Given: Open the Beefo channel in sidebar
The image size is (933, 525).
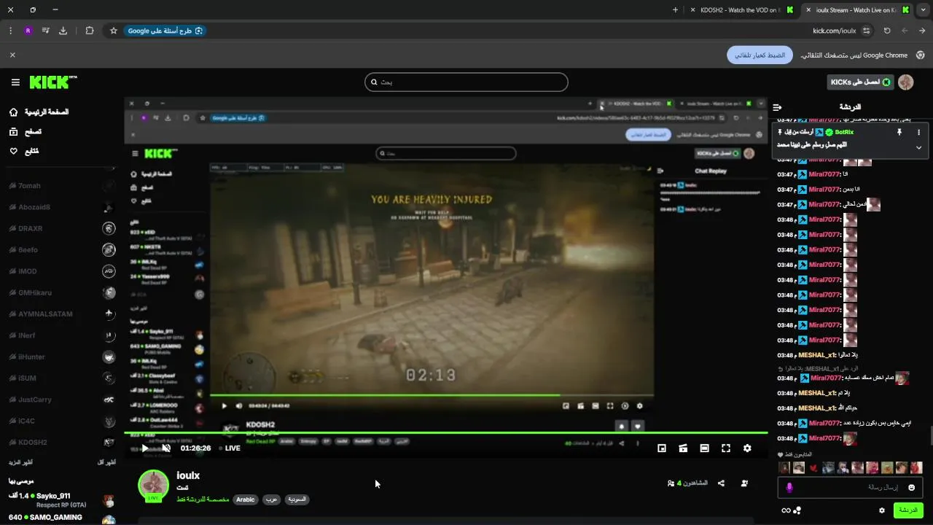Looking at the screenshot, I should click(63, 250).
